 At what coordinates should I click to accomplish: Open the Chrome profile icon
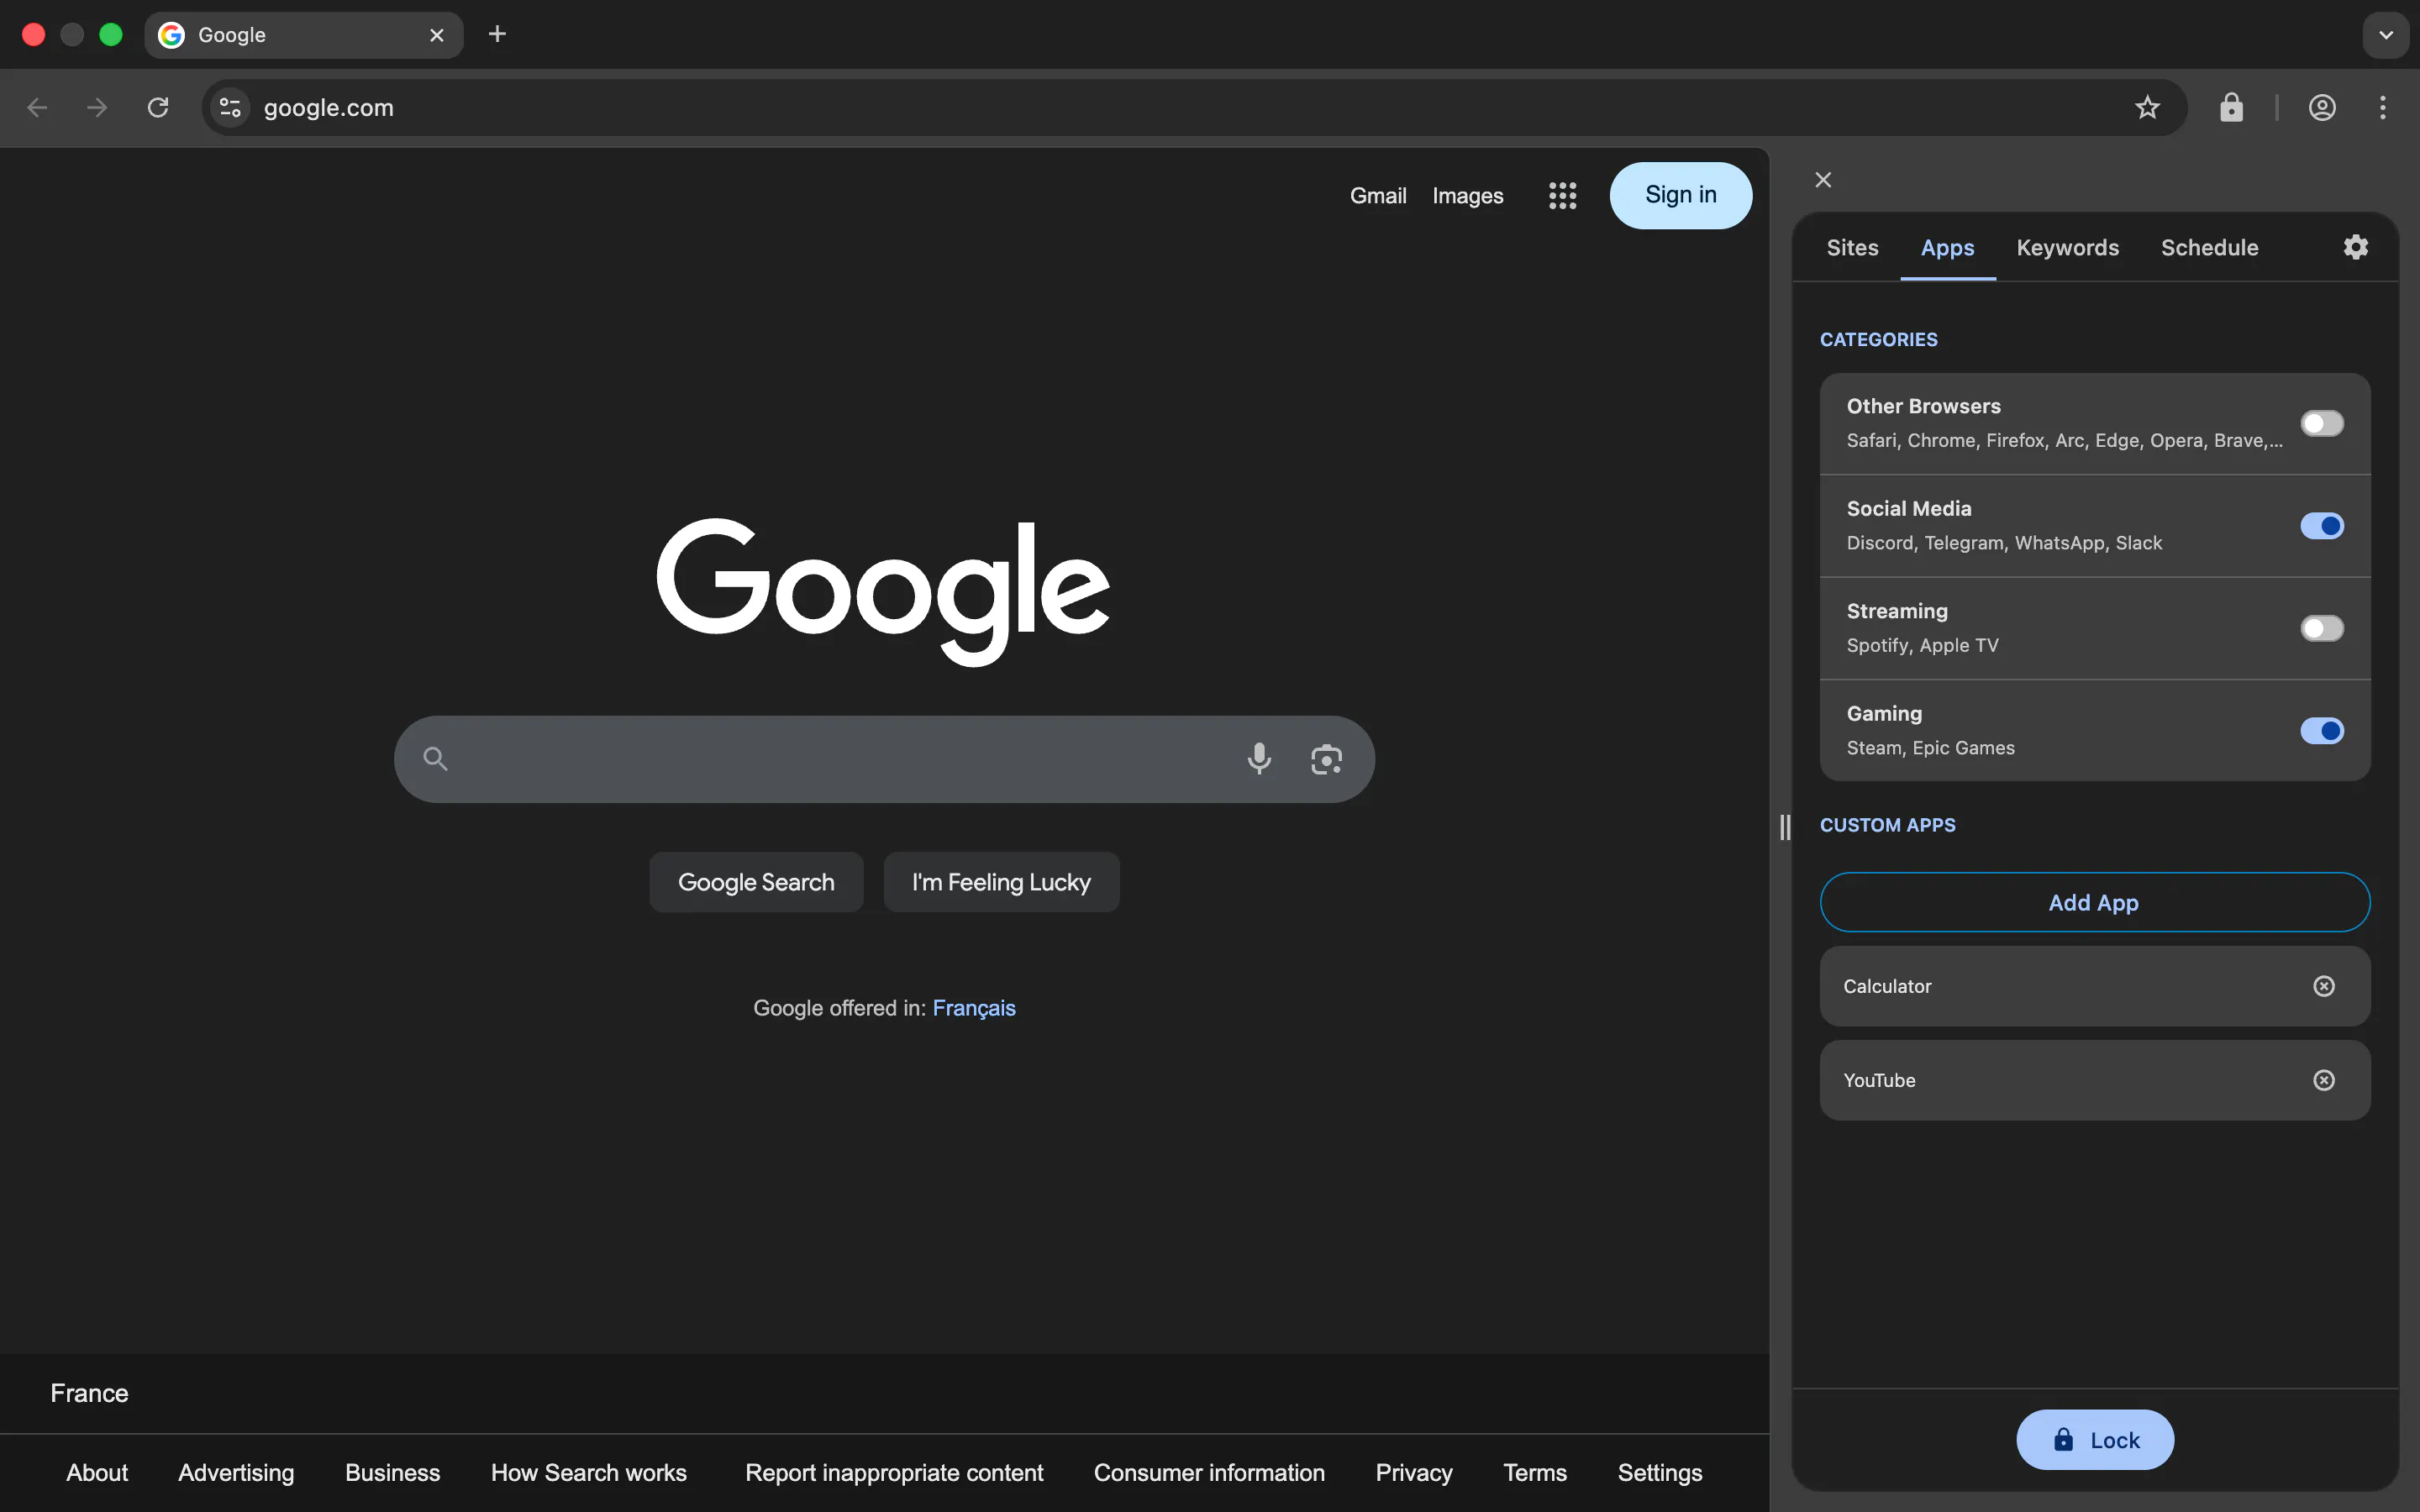point(2322,108)
